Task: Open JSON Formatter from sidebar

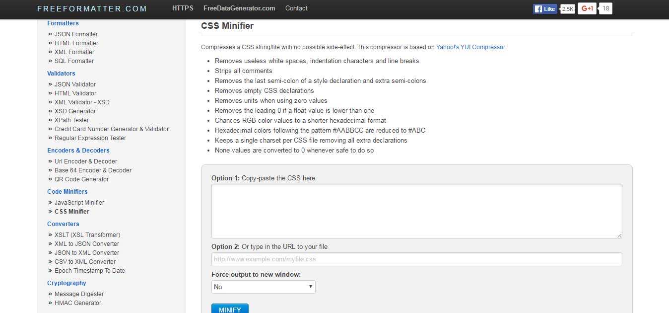Action: 76,34
